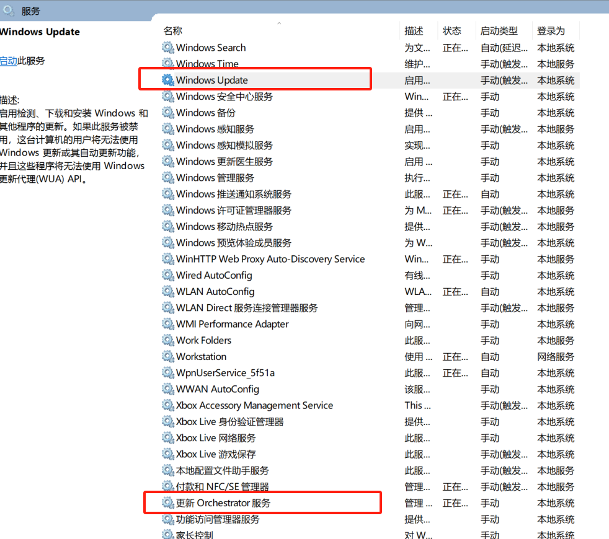Click the gear icon beside WLAN AutoConfig
The width and height of the screenshot is (609, 539).
click(x=167, y=292)
